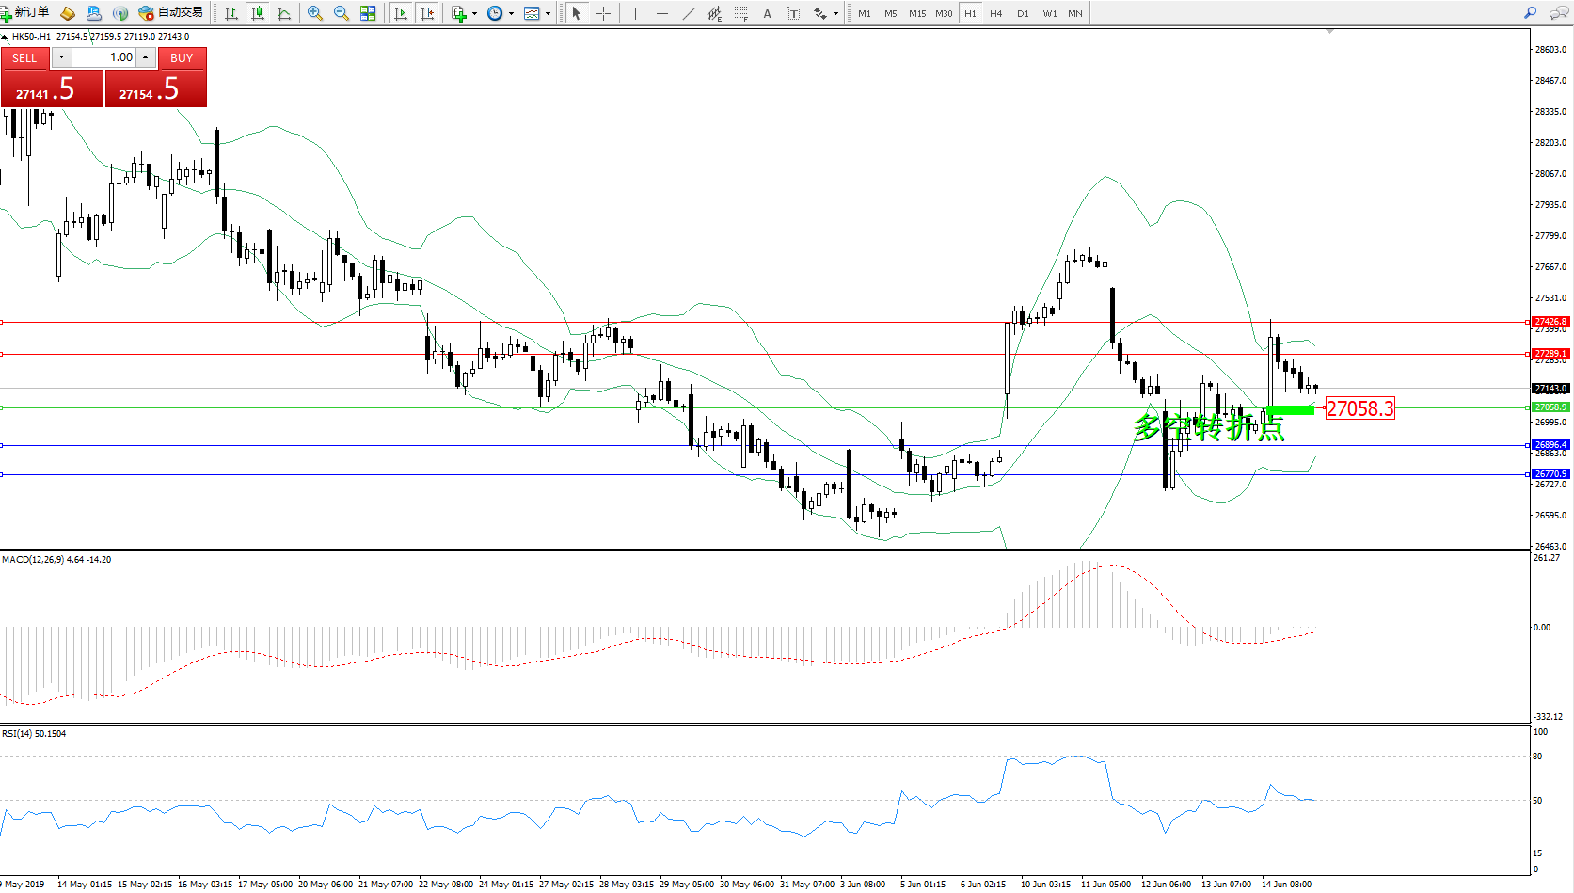The width and height of the screenshot is (1574, 893).
Task: Toggle candlestick chart mode
Action: pos(258,13)
